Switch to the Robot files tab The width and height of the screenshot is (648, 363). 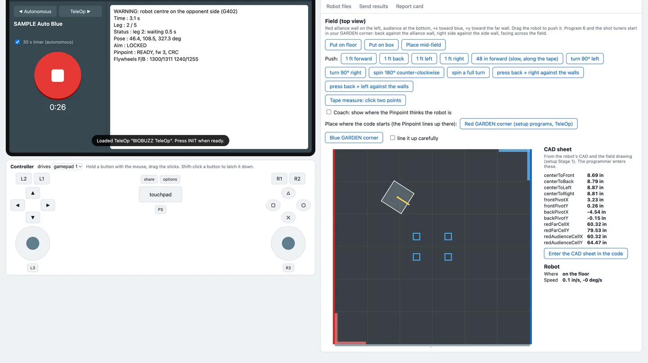click(x=339, y=6)
